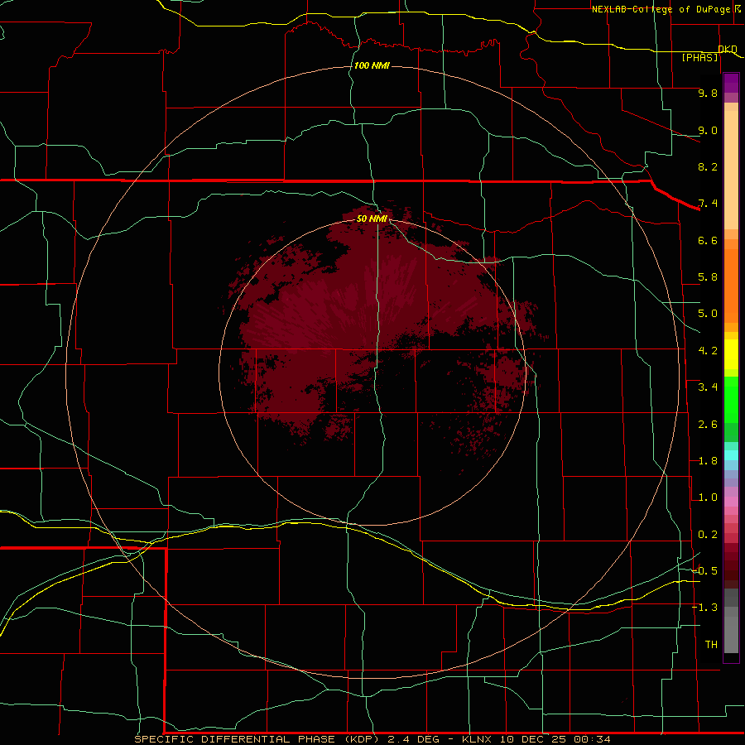Screen dimensions: 745x745
Task: Click the 0.2 value on color scale
Action: pyautogui.click(x=708, y=535)
